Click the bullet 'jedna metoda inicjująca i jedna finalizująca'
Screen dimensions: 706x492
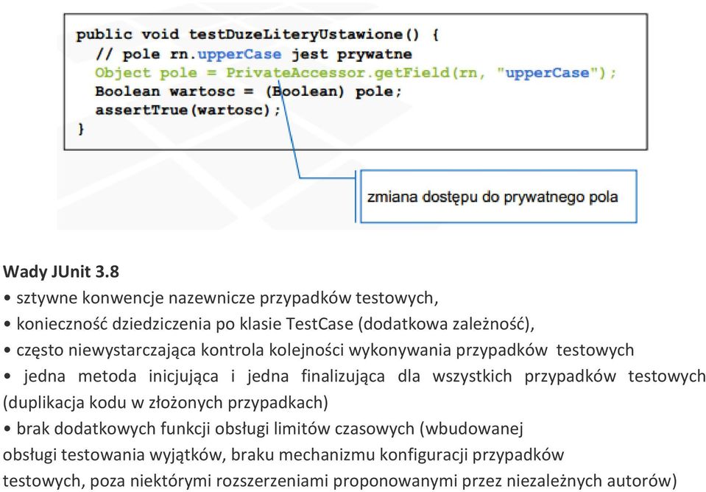[x=354, y=376]
